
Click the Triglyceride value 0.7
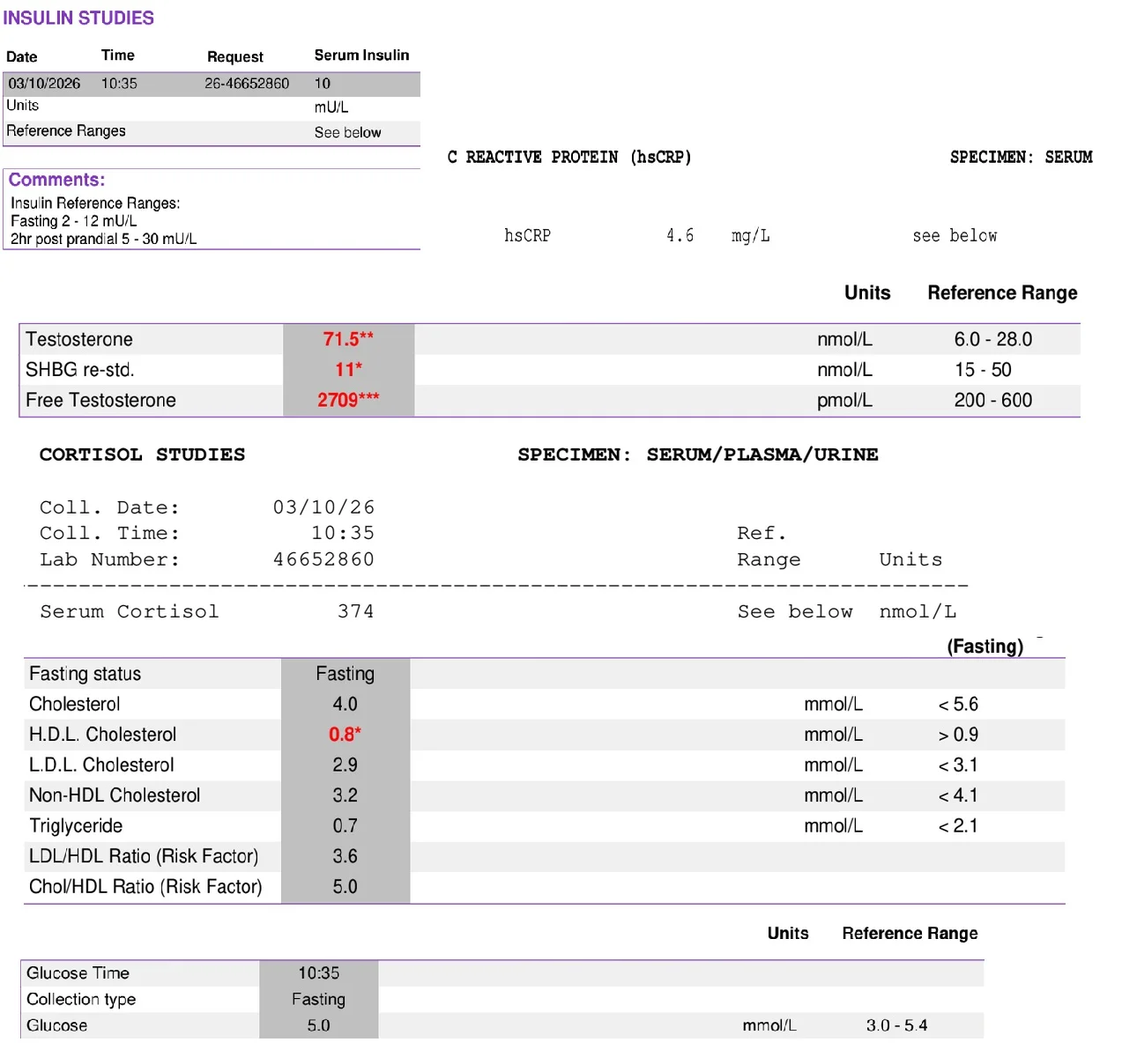345,826
